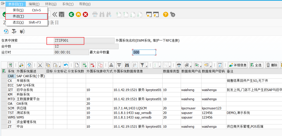Choose 传送(T) in the dropdown menu
The width and height of the screenshot is (282, 136).
tap(26, 16)
